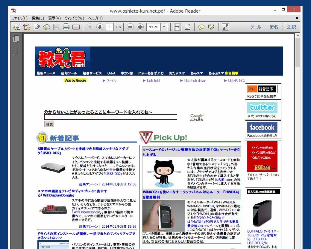Screen dimensions: 311x249
Task: Open the ヘルプ(H) menu
Action: click(x=95, y=18)
